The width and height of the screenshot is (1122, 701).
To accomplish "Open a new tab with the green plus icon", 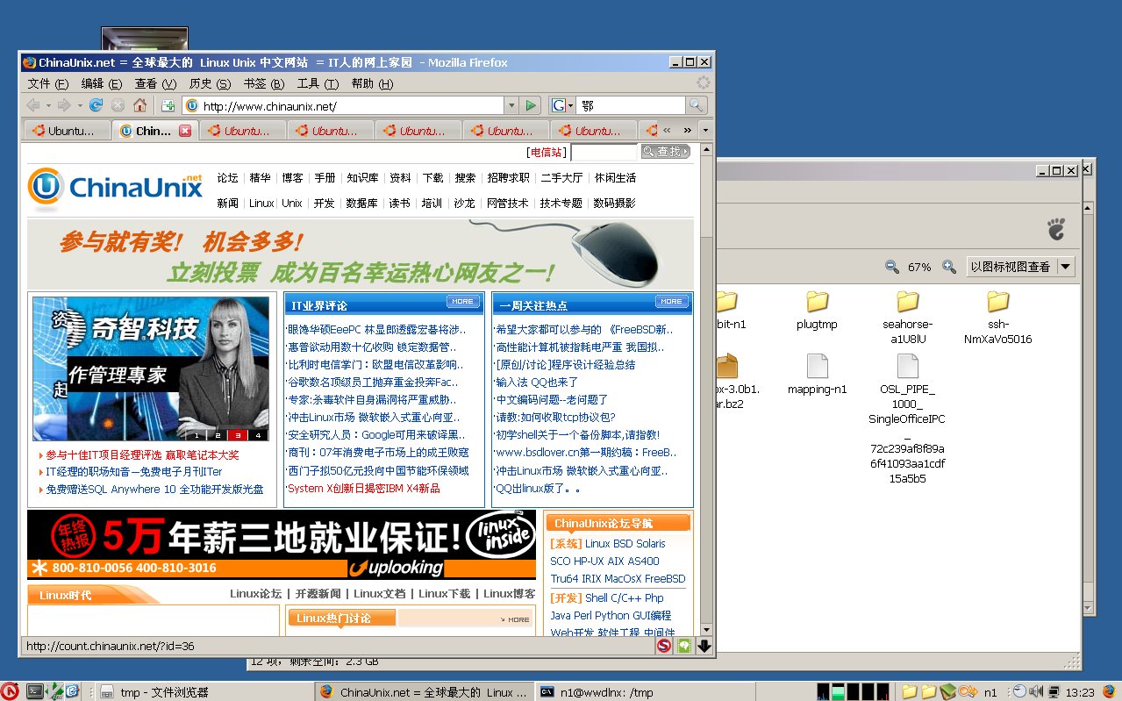I will coord(168,105).
